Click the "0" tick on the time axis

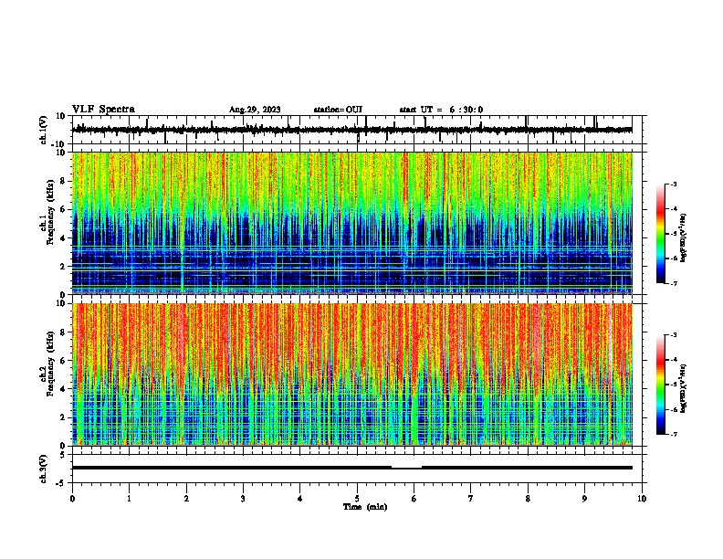click(72, 499)
